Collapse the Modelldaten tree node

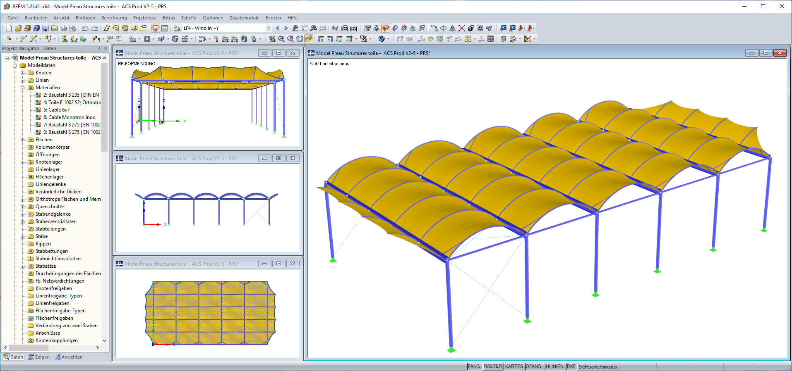(x=15, y=65)
